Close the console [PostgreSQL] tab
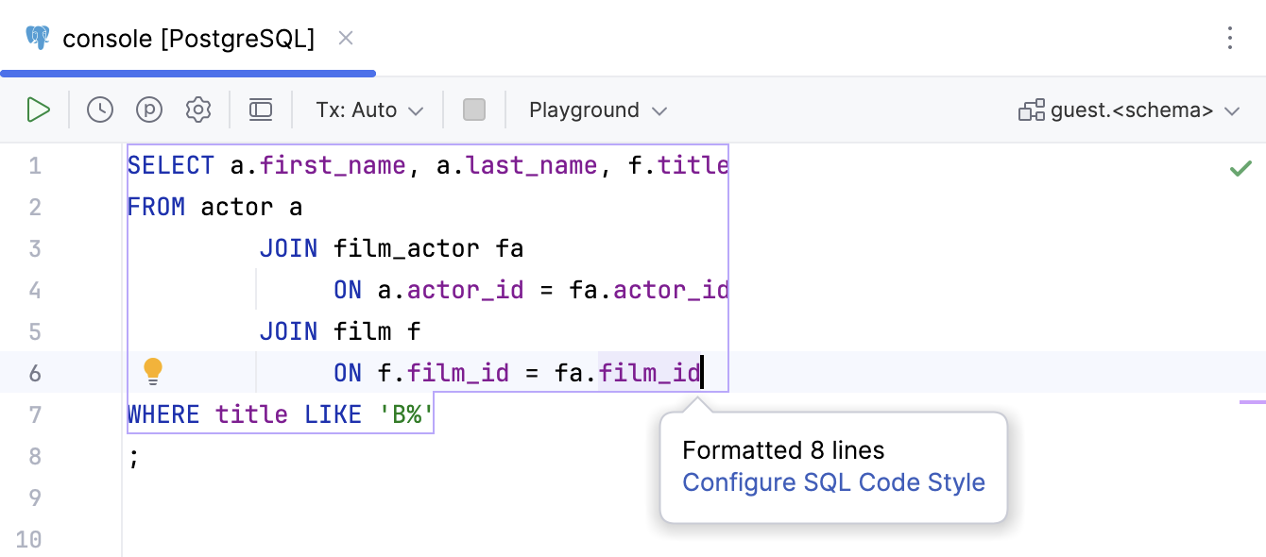Viewport: 1266px width, 557px height. 346,38
